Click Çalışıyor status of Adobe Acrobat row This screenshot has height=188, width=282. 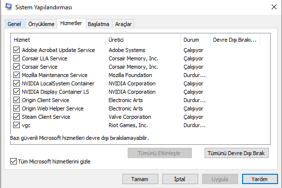coord(193,50)
